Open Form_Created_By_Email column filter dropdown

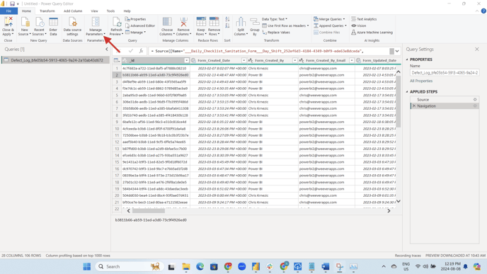[352, 60]
